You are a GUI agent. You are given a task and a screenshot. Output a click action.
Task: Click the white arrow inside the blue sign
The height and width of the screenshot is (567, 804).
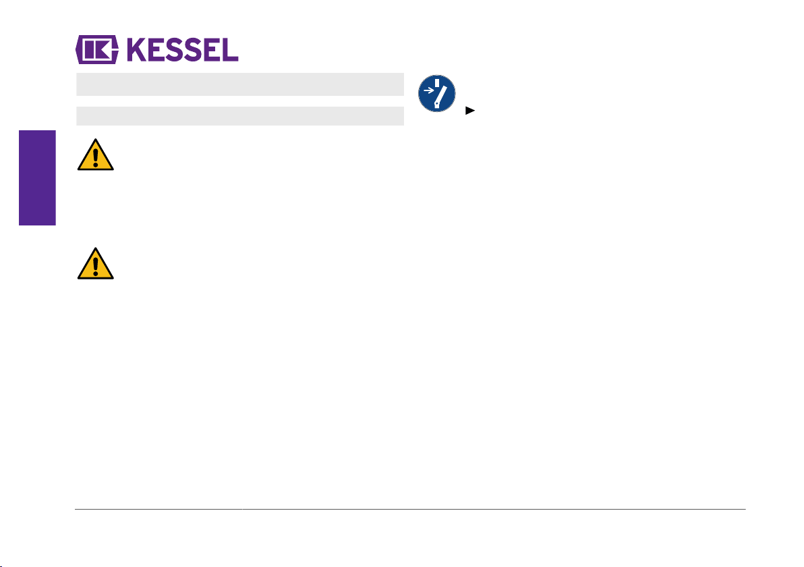[x=429, y=90]
